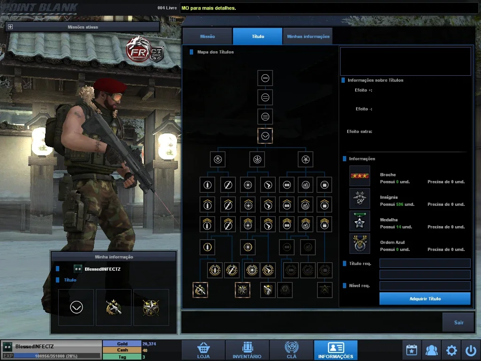Open the CLÃ section

[x=291, y=351]
